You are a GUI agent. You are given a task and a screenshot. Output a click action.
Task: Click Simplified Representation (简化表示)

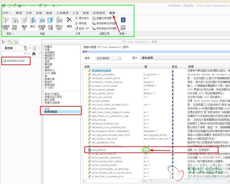(x=82, y=18)
